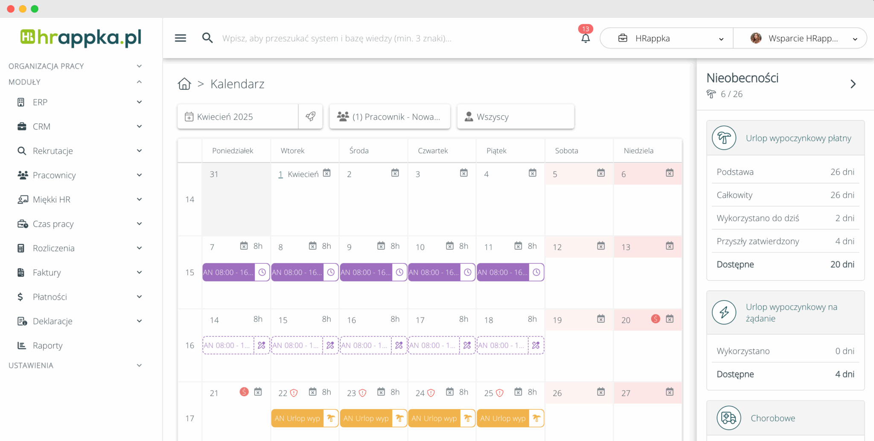This screenshot has width=874, height=441.
Task: Collapse the MODUŁY section
Action: click(139, 82)
